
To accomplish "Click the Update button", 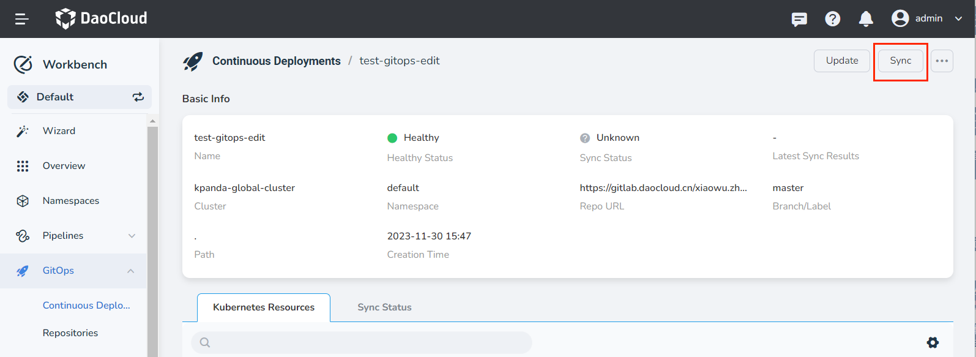I will [x=841, y=61].
